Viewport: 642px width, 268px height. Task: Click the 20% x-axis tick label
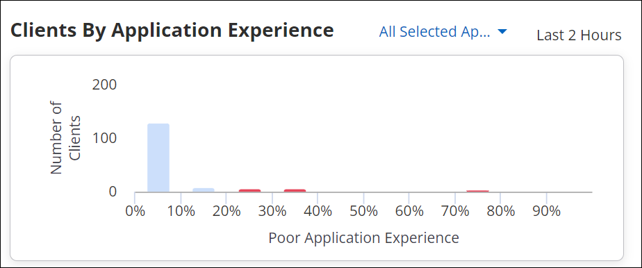pos(227,212)
